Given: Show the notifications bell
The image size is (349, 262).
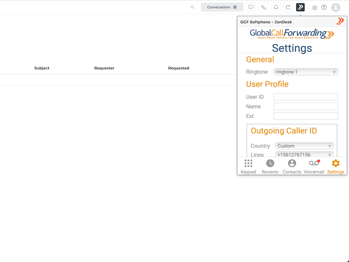Looking at the screenshot, I should [x=276, y=7].
